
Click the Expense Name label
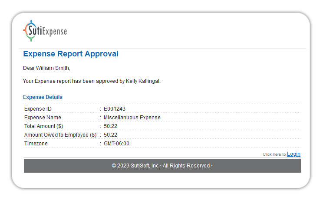(x=43, y=118)
